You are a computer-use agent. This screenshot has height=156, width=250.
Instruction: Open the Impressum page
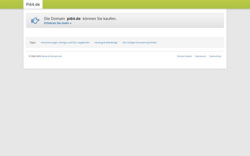[200, 56]
